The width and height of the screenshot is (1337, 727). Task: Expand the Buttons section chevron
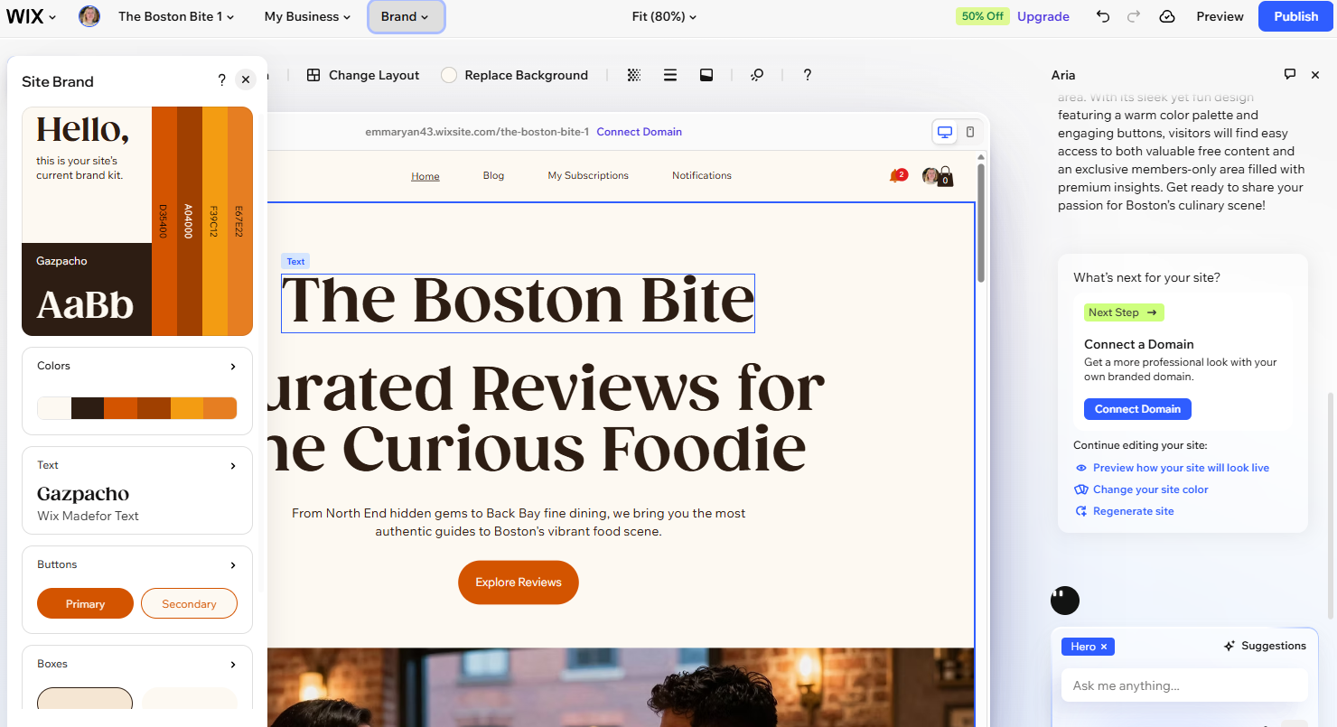pos(233,565)
